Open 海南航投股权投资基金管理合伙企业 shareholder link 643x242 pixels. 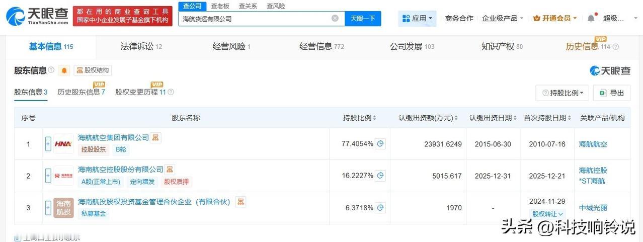(x=154, y=202)
